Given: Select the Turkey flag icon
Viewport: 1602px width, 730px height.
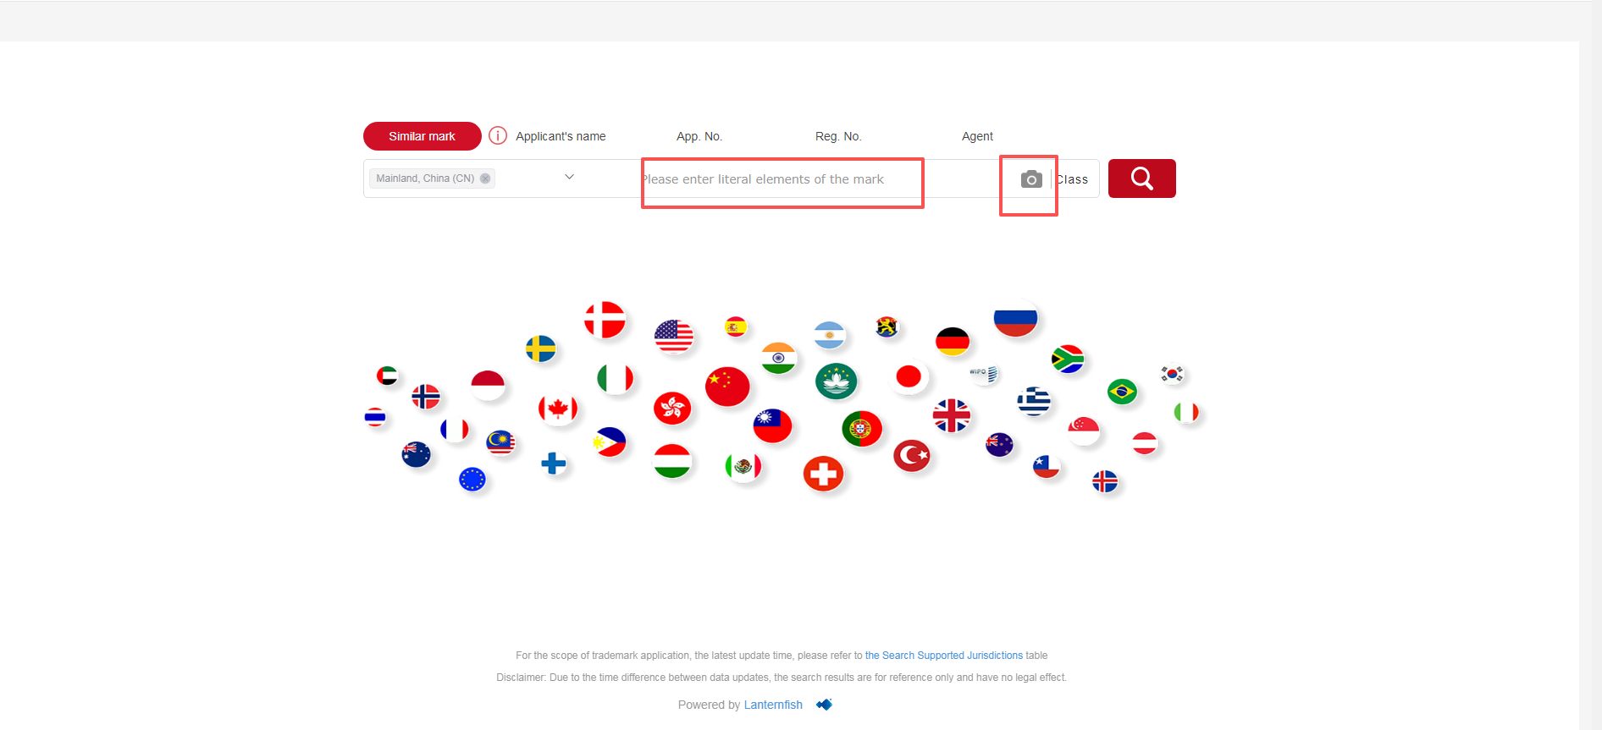Looking at the screenshot, I should pyautogui.click(x=912, y=456).
